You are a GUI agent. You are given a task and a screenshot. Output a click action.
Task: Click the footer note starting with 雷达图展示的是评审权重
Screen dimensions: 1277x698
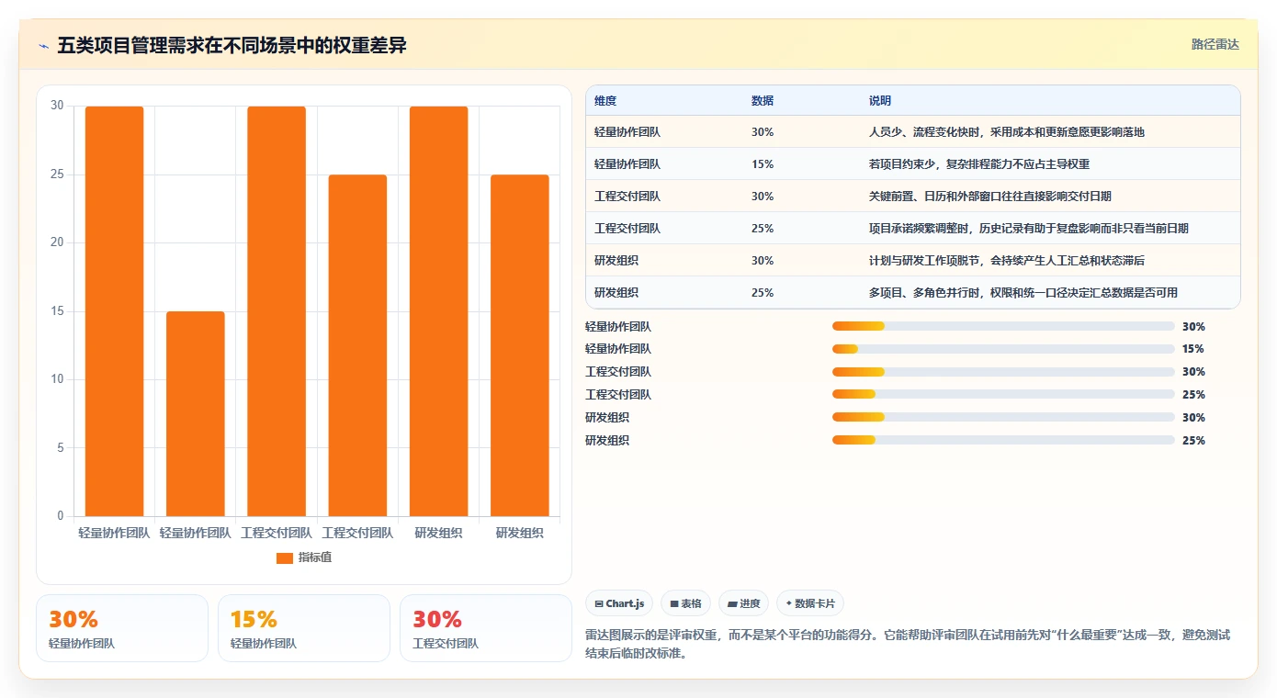(x=908, y=644)
